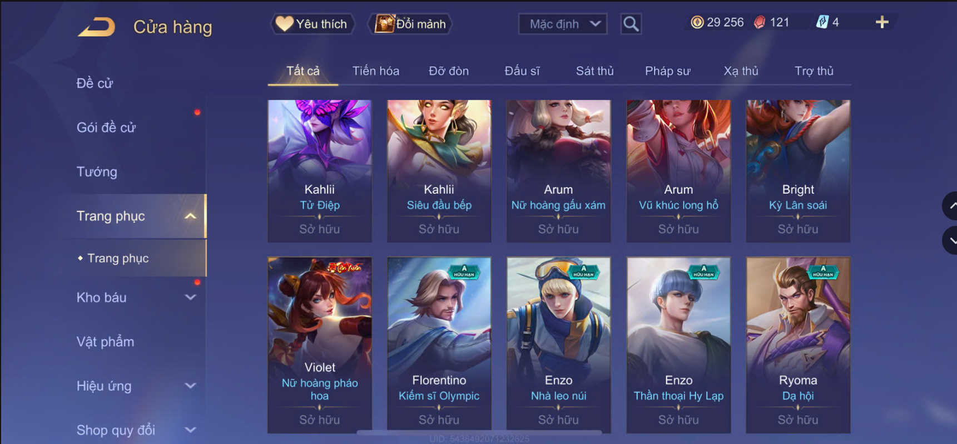Switch to the Sát thủ tab
This screenshot has width=957, height=444.
tap(594, 71)
